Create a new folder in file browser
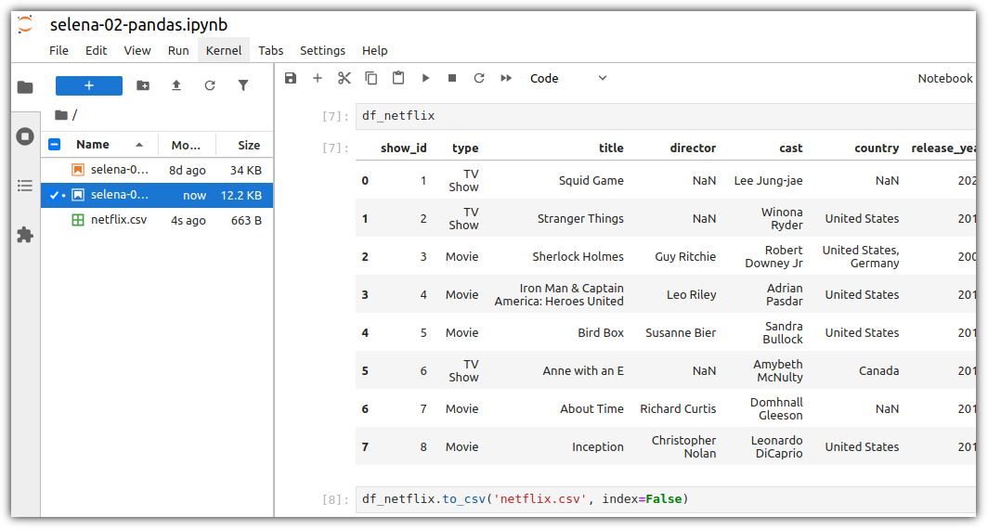 point(143,85)
